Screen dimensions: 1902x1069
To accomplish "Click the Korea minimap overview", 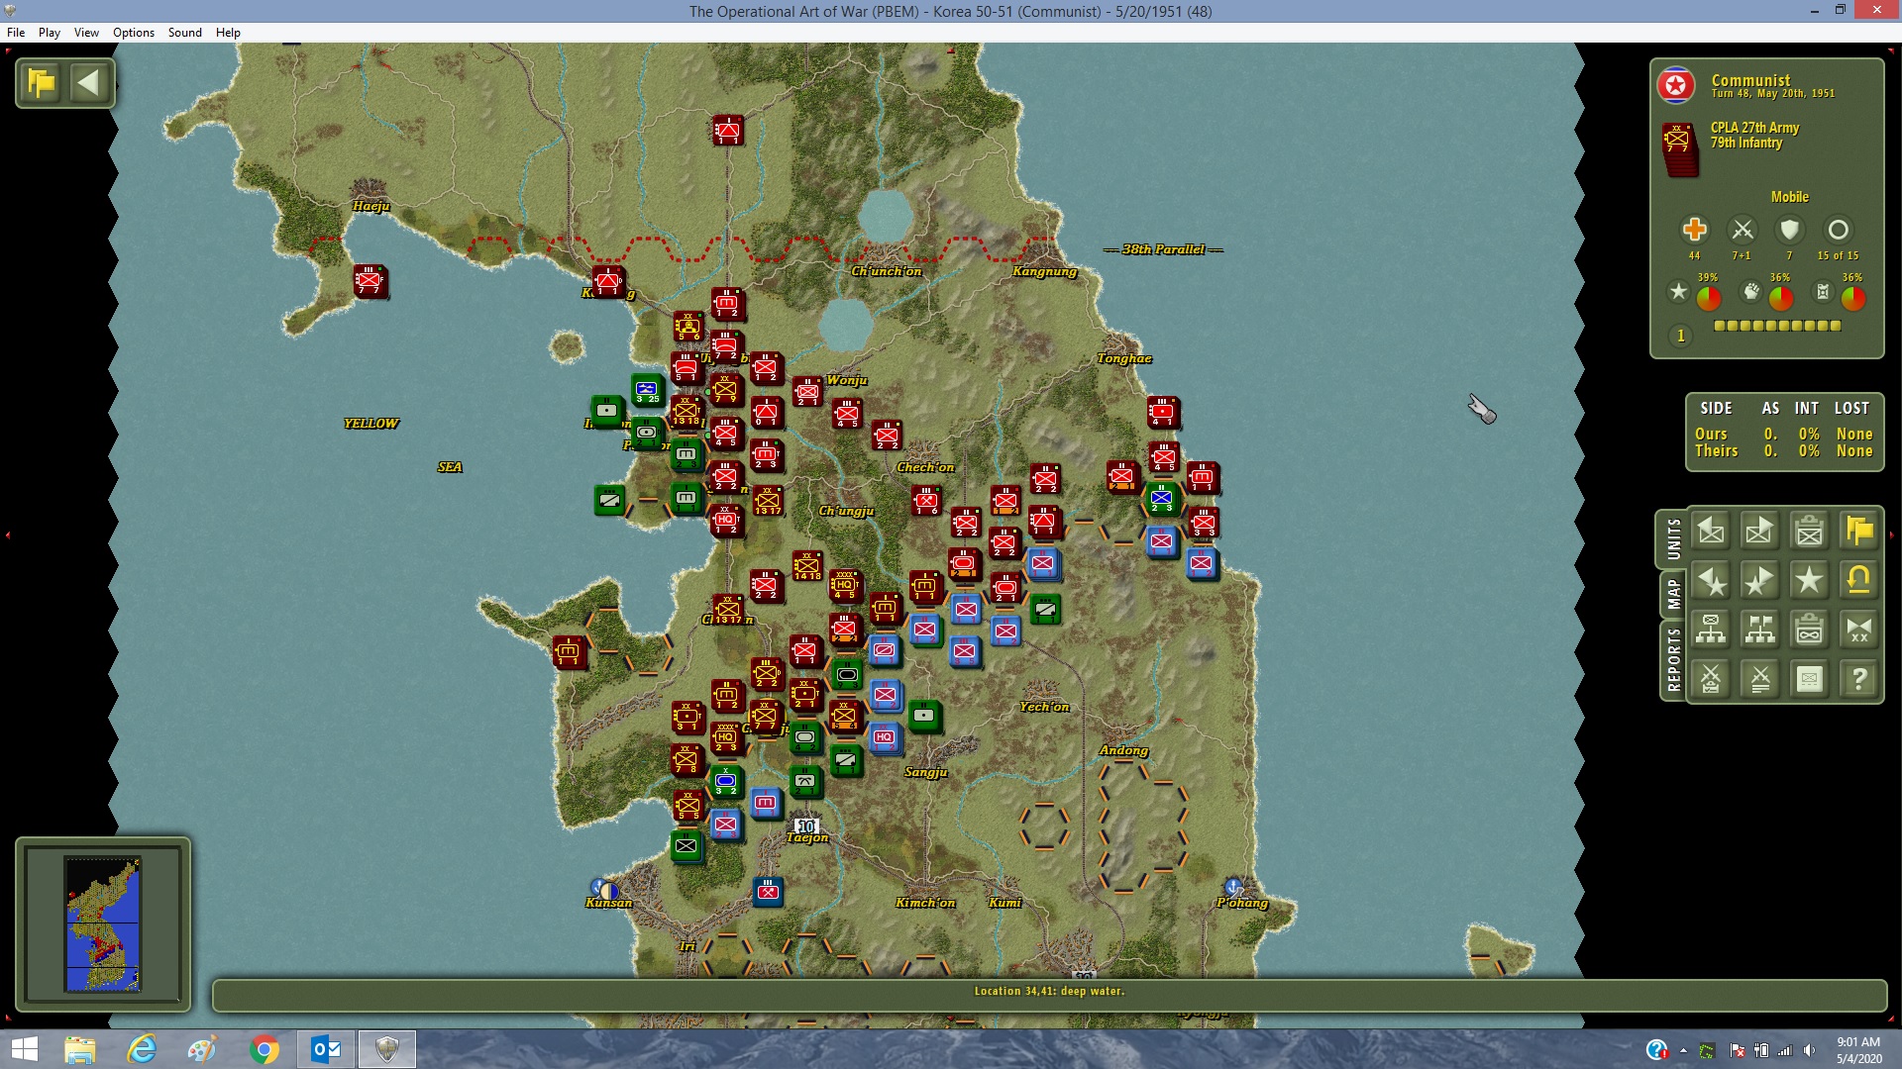I will (103, 924).
